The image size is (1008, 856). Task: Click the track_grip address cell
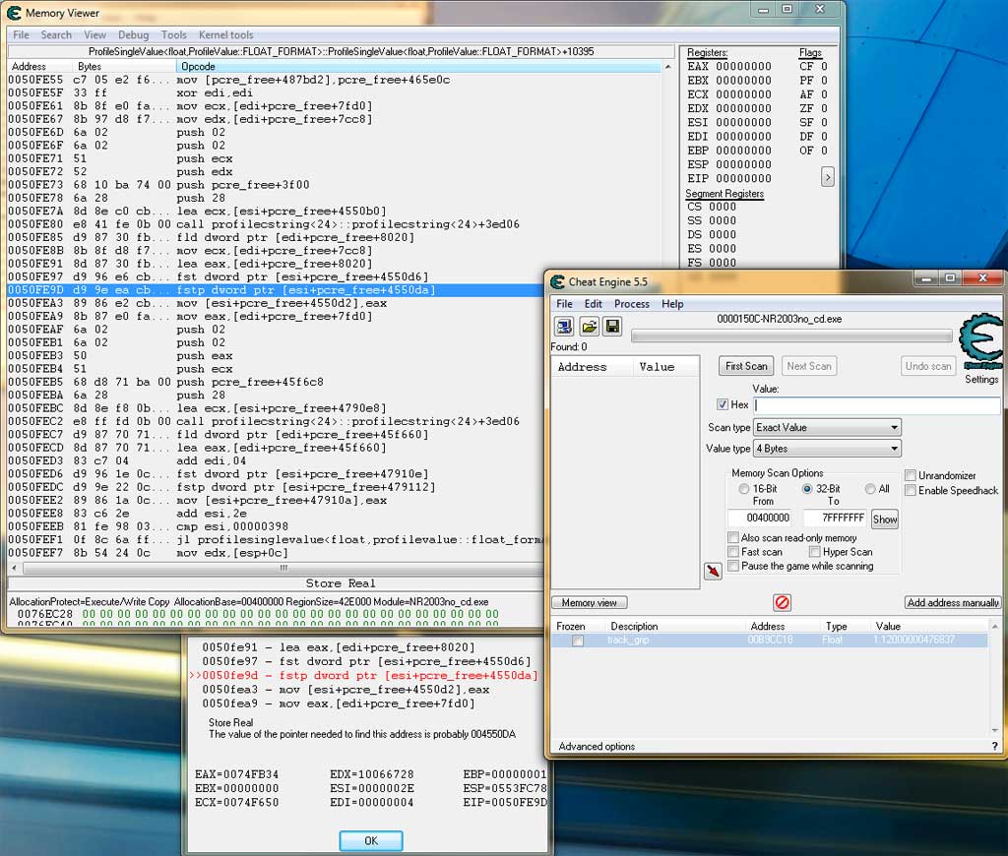click(770, 641)
